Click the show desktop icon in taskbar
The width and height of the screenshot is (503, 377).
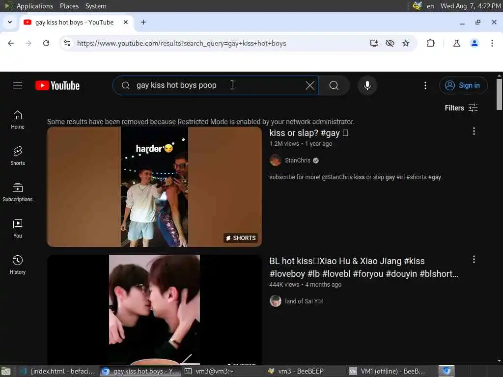point(6,371)
